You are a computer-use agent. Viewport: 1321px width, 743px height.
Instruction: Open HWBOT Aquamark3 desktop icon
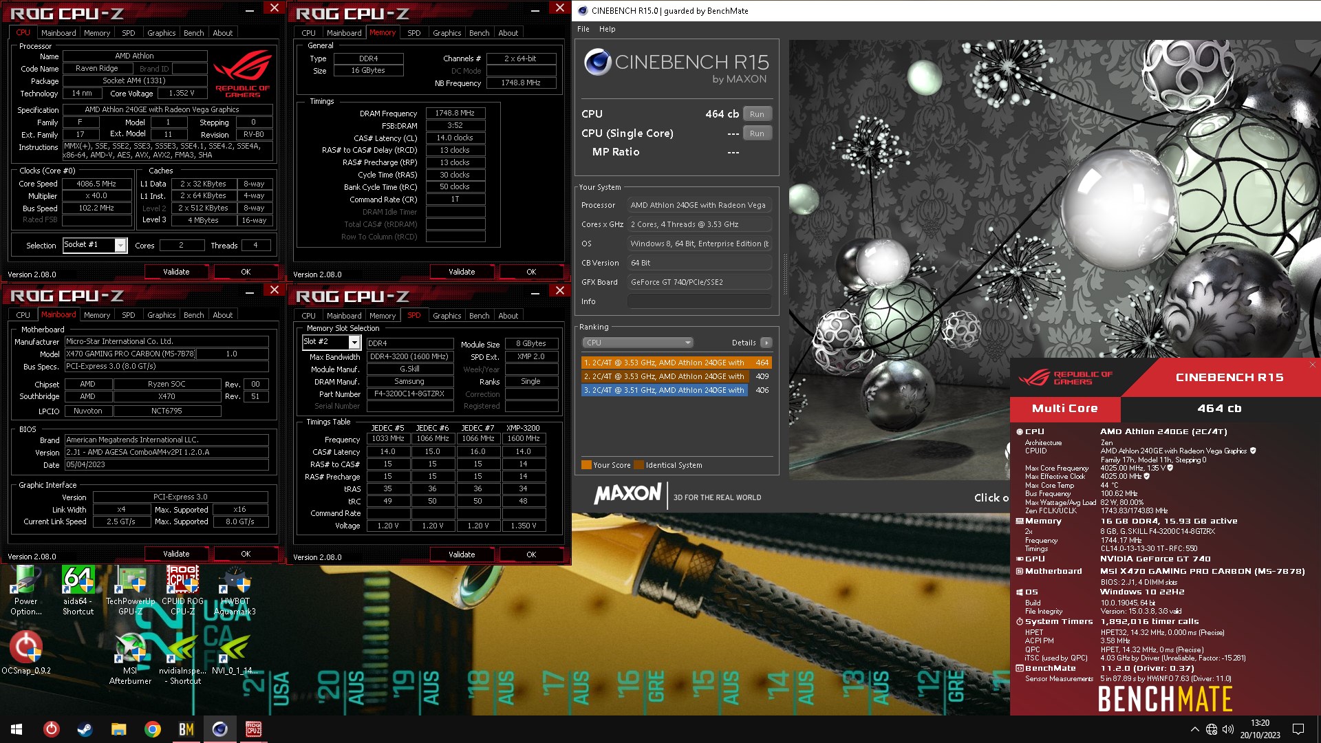pos(235,590)
